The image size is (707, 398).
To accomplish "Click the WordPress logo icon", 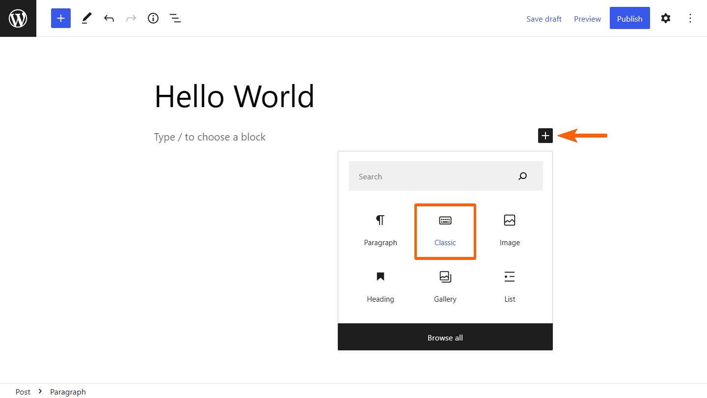I will (18, 18).
